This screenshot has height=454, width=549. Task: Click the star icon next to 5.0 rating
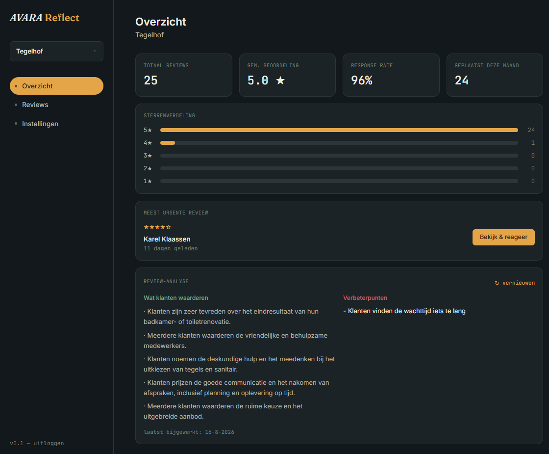[280, 80]
